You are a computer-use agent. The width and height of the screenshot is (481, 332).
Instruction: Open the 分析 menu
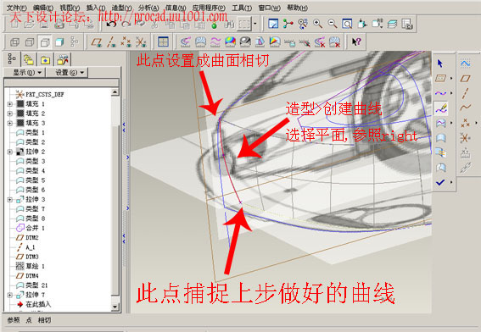tap(148, 8)
